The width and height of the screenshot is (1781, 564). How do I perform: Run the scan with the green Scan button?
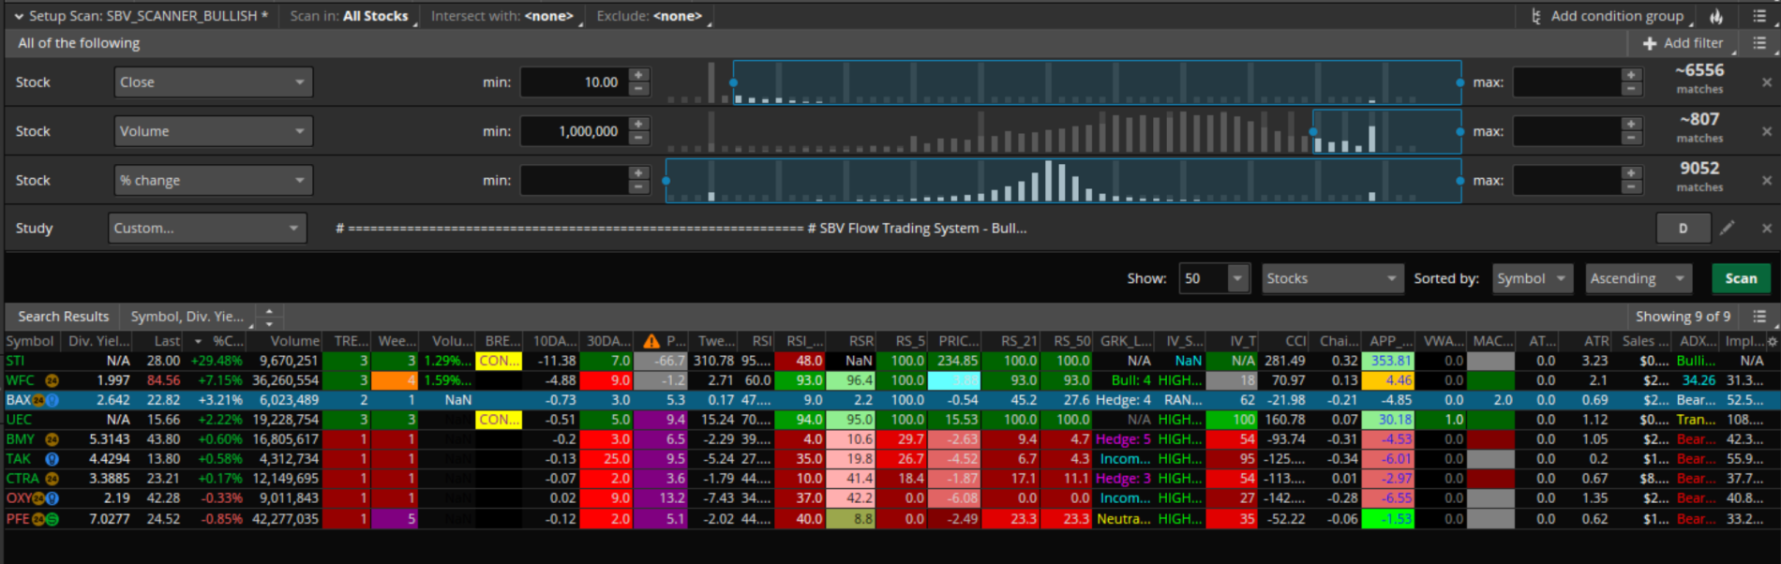coord(1740,278)
